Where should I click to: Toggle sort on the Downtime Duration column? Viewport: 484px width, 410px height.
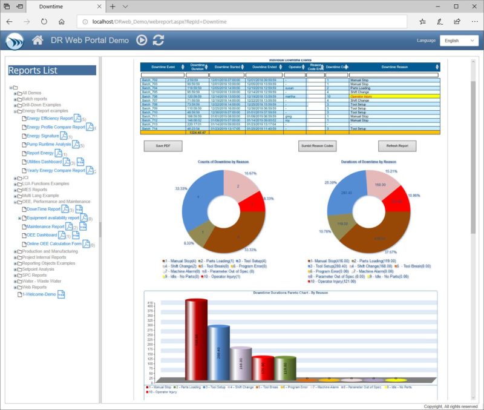(x=207, y=67)
